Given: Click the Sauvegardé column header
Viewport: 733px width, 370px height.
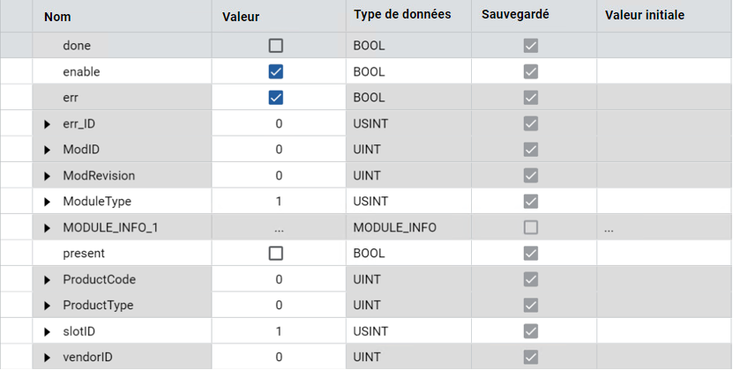Looking at the screenshot, I should click(x=515, y=14).
